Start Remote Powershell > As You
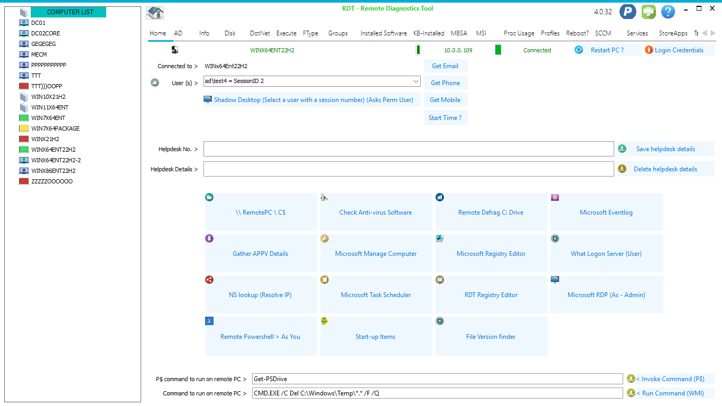 (x=261, y=336)
